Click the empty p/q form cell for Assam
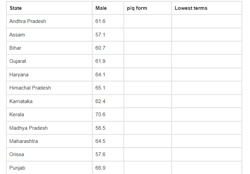Viewport: 250px width, 174px height. click(x=148, y=35)
